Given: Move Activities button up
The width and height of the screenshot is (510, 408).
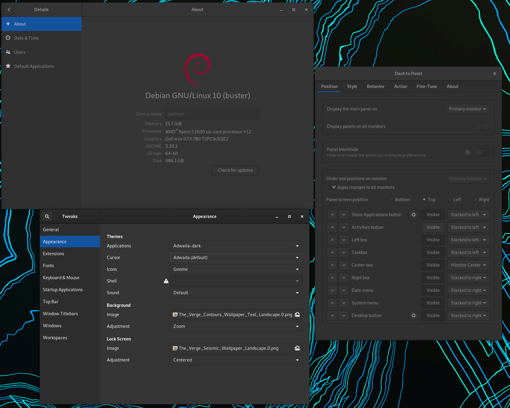Looking at the screenshot, I should click(332, 227).
